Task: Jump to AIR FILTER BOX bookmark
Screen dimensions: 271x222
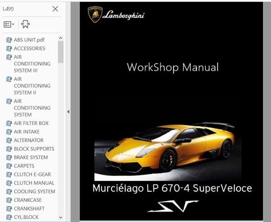Action: (31, 123)
